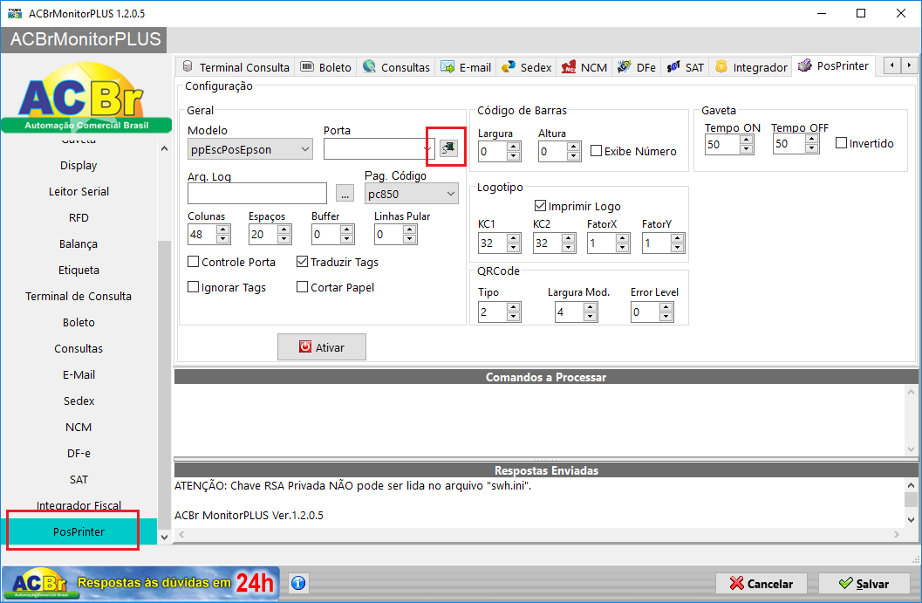The image size is (922, 603).
Task: Click Respostas Enviadas scroll down arrow
Action: click(911, 519)
